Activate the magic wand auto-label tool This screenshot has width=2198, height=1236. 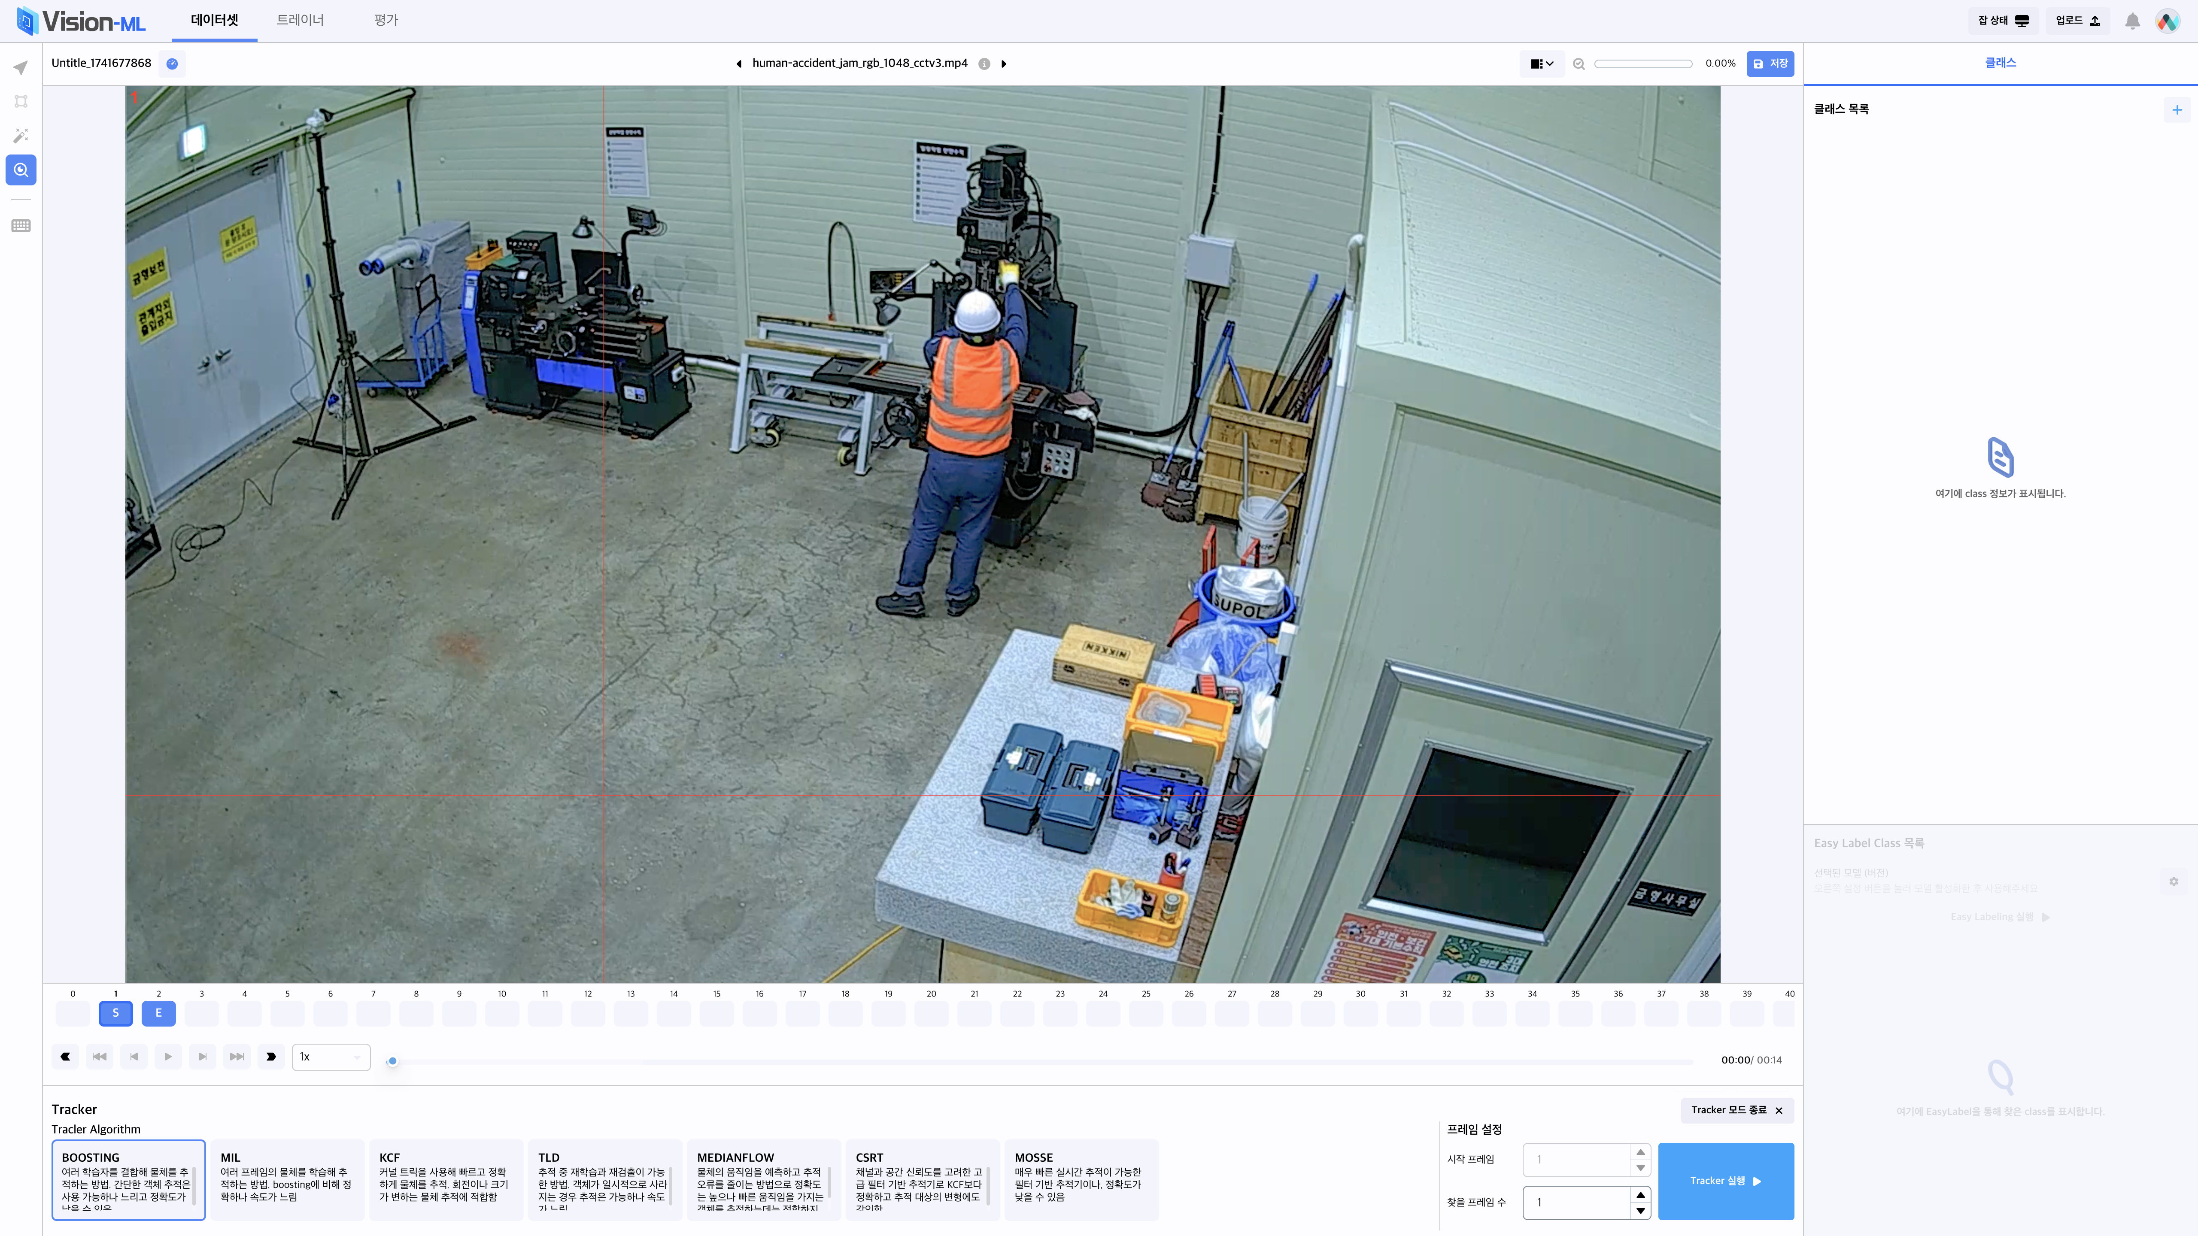pos(21,136)
